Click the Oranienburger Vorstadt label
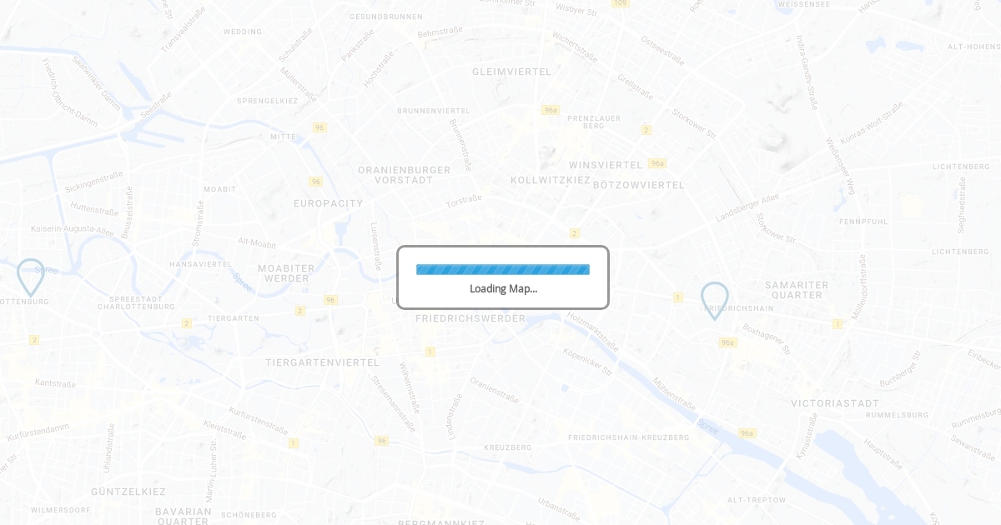This screenshot has height=525, width=1001. click(405, 175)
